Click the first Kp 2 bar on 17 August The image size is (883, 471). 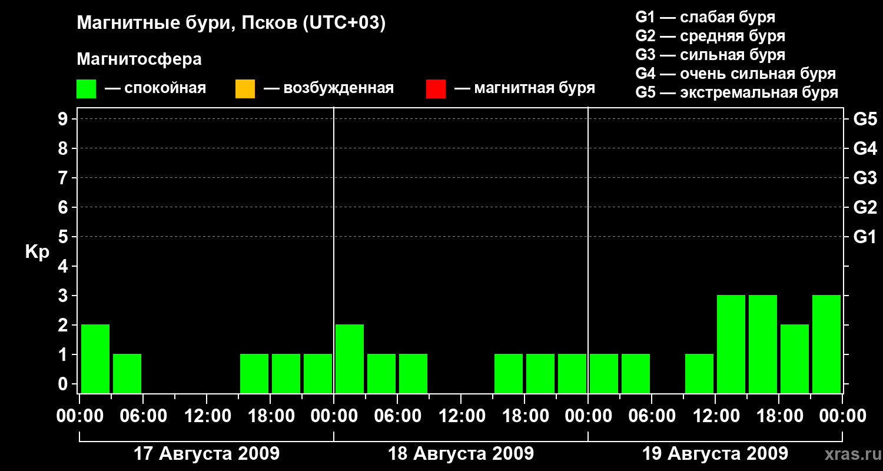click(x=95, y=359)
